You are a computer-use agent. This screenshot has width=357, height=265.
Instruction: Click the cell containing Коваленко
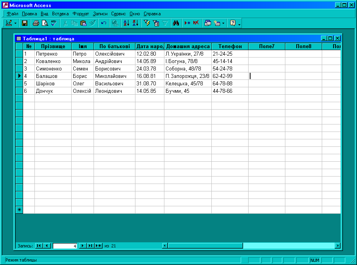[53, 61]
